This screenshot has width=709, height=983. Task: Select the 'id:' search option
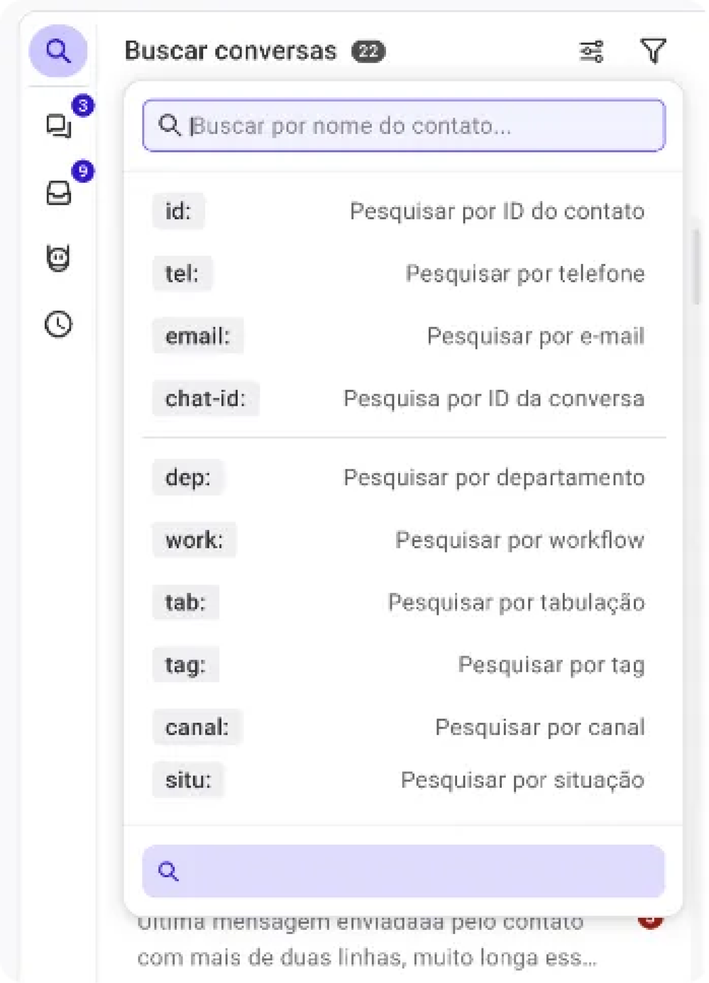399,211
